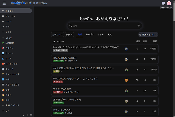Click かい鯖グループ tag under 僕のJEとBEの見分け方
Viewport: 175px width, 117px height.
click(71, 61)
